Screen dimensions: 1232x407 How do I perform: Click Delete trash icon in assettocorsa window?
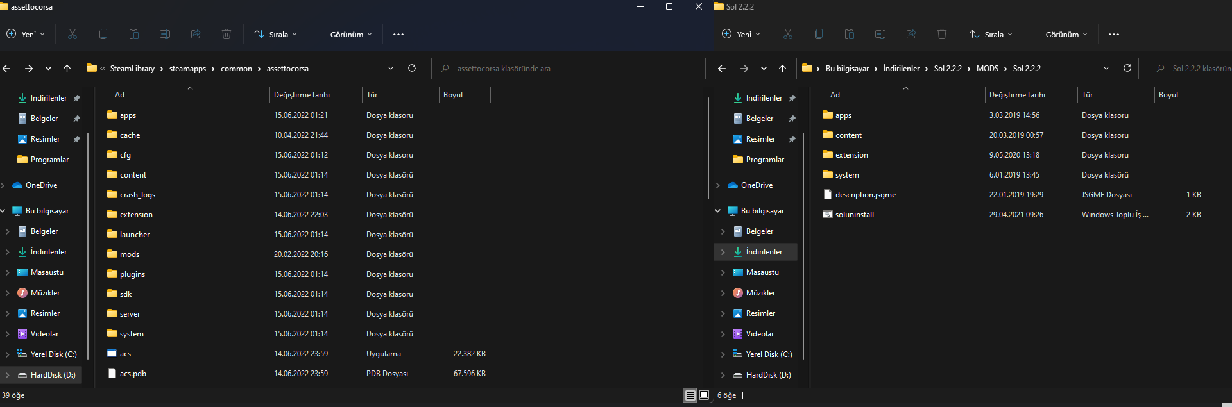click(227, 34)
